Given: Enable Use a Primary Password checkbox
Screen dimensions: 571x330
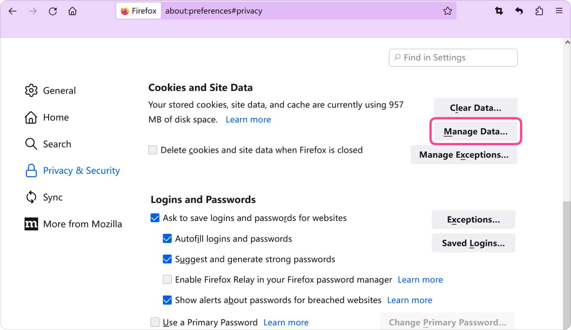Looking at the screenshot, I should [x=155, y=322].
